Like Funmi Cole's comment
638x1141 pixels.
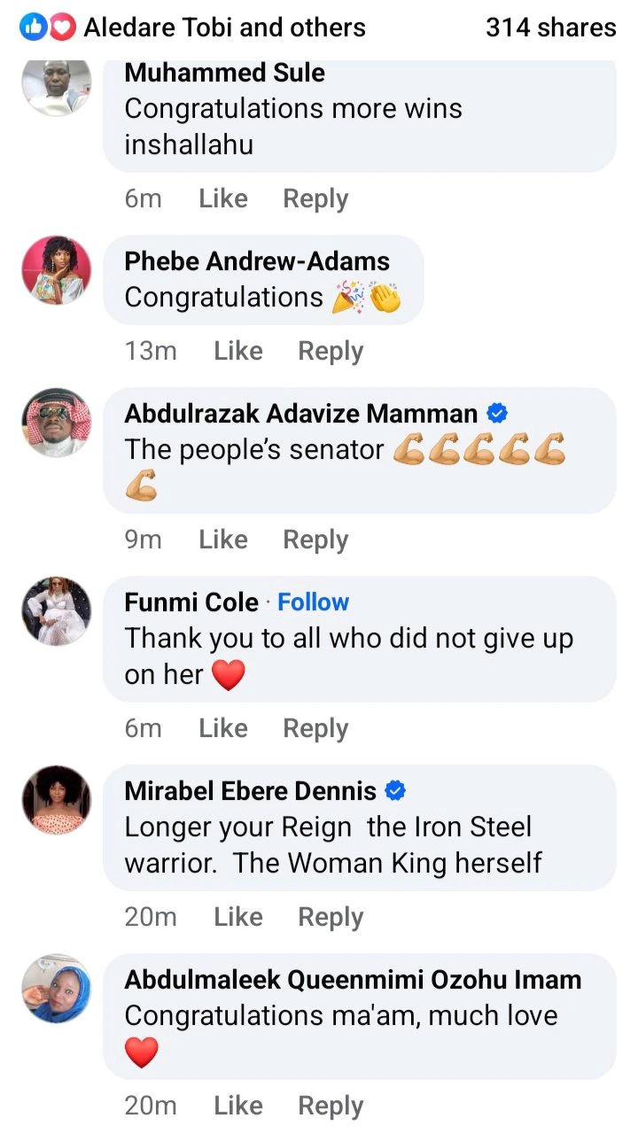point(222,728)
